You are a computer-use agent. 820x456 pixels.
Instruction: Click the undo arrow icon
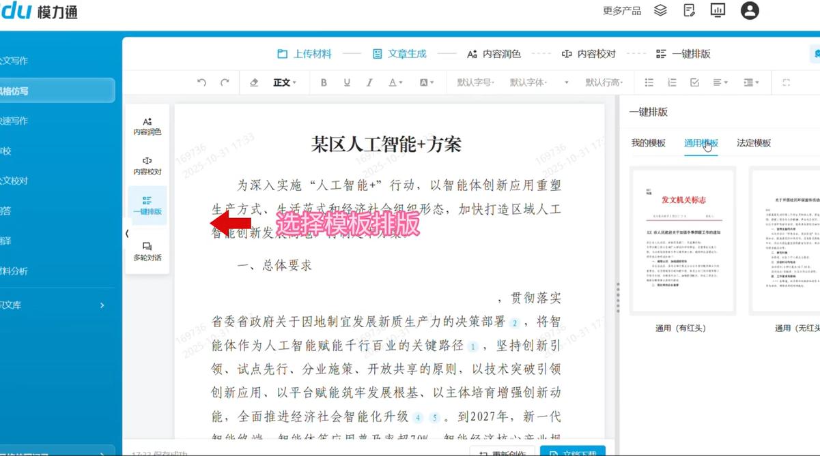pyautogui.click(x=201, y=82)
